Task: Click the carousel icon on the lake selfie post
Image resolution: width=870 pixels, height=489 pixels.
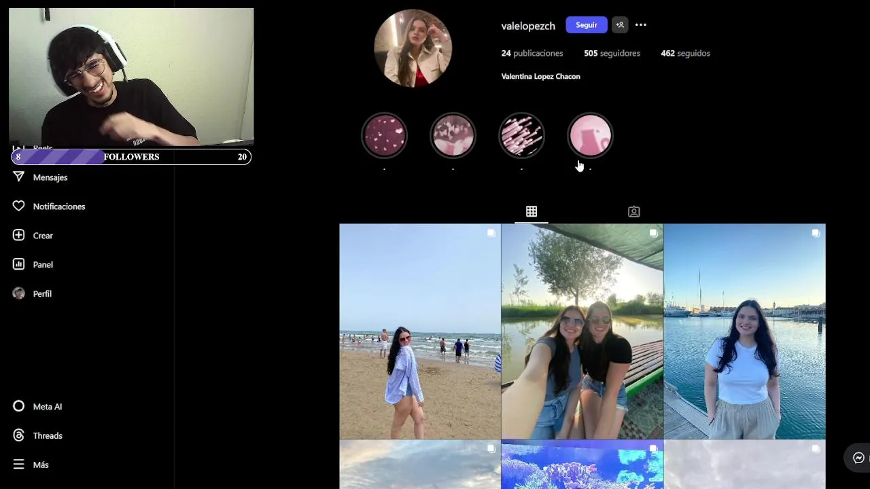Action: click(653, 233)
